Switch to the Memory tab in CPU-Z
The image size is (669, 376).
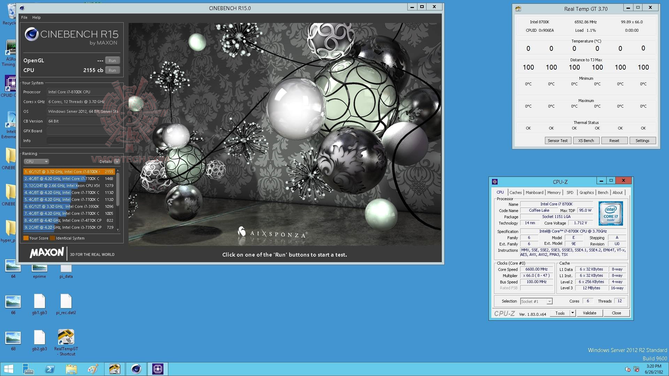[x=554, y=193]
